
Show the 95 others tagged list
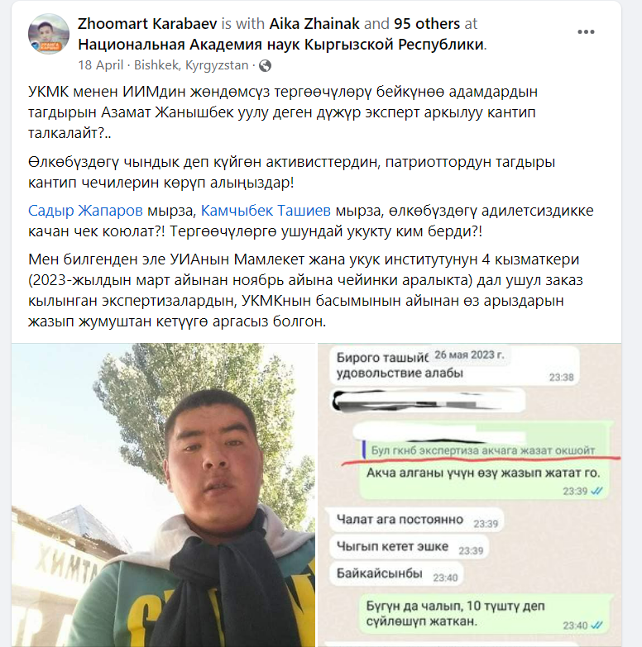(x=427, y=23)
